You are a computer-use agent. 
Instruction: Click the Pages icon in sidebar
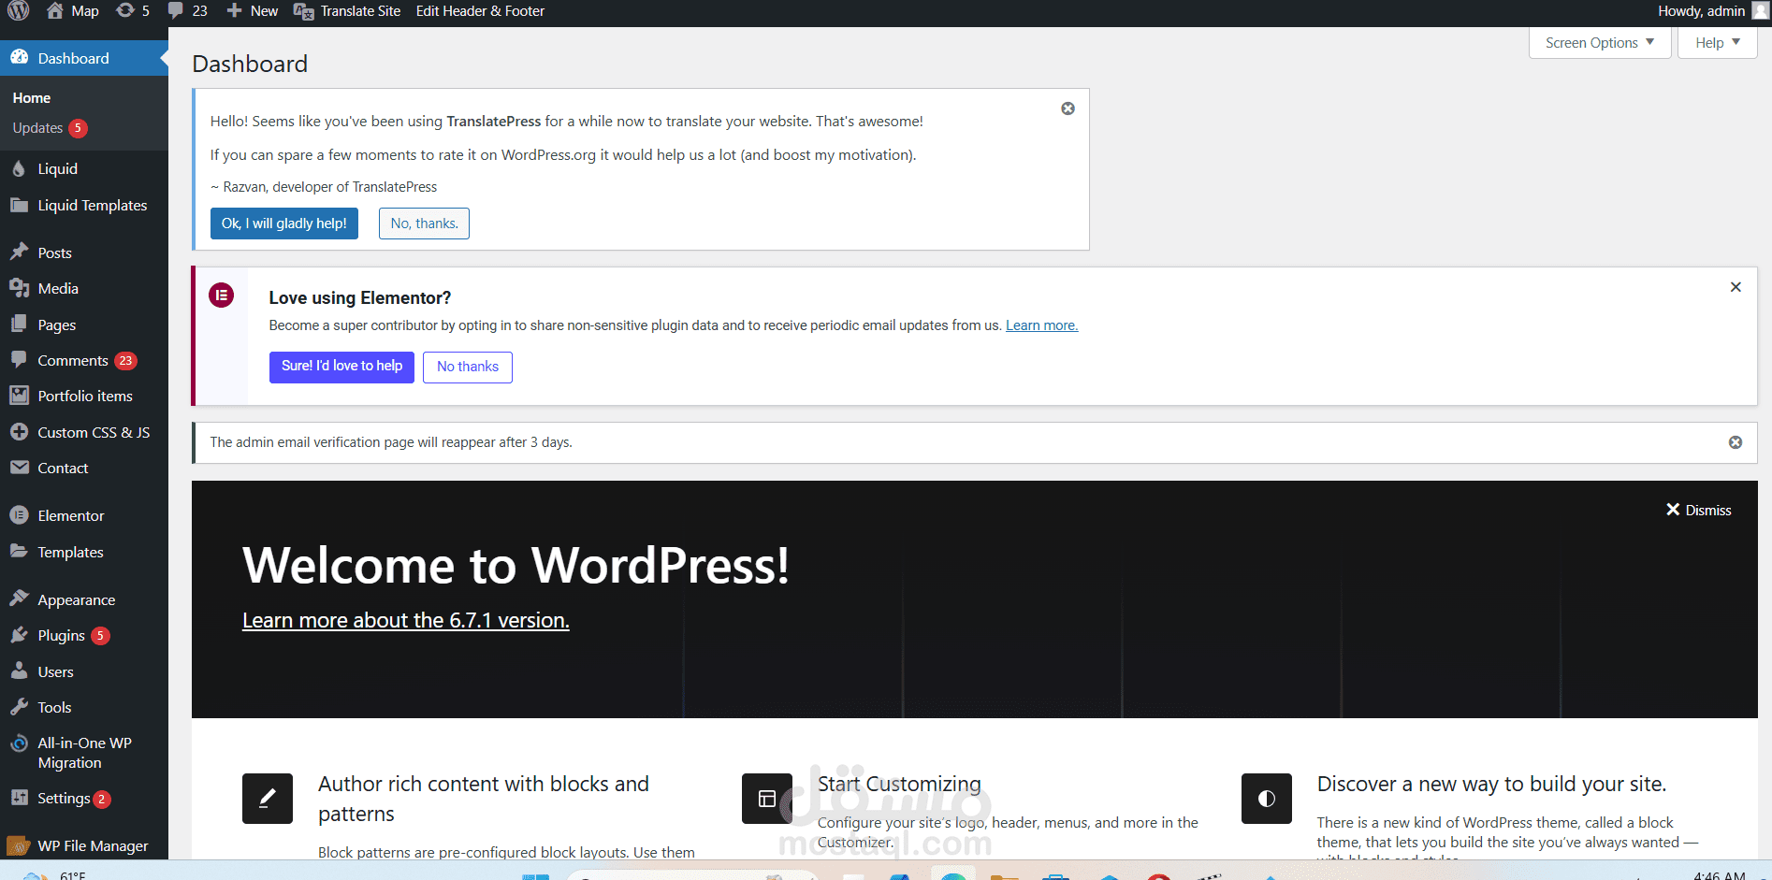tap(19, 325)
